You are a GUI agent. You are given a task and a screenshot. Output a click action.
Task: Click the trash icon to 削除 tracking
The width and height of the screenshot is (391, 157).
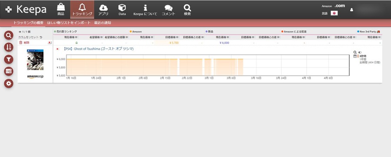21,43
